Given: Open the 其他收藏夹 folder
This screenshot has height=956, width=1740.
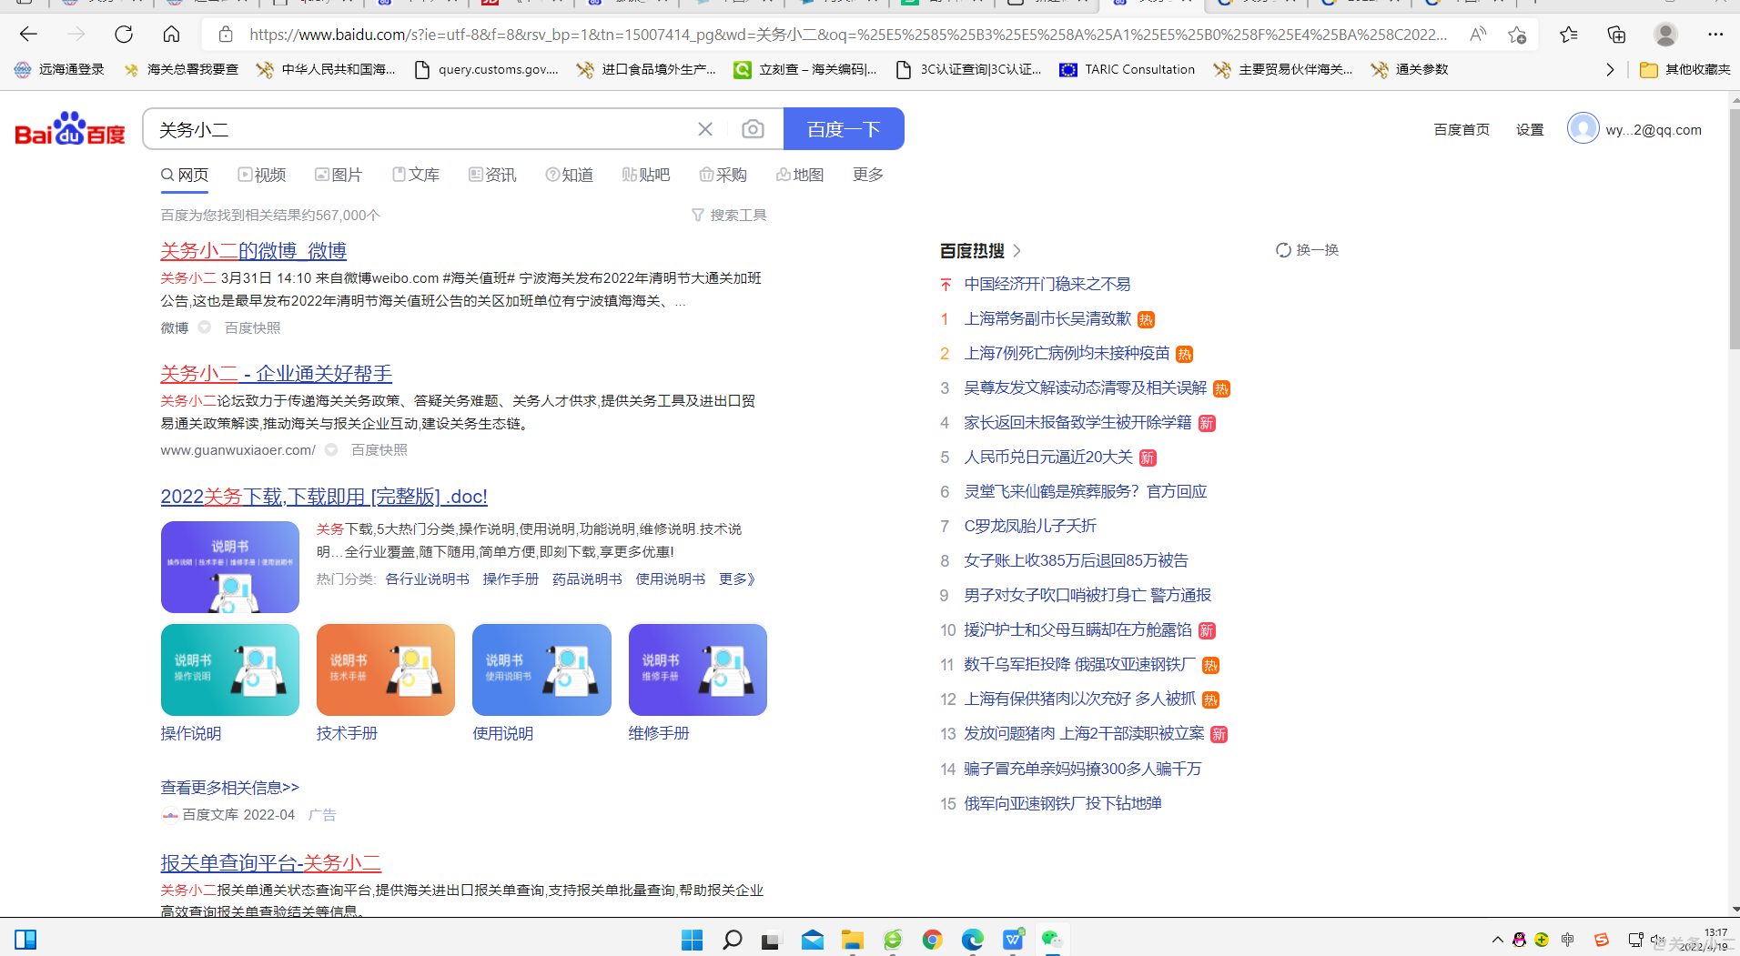Looking at the screenshot, I should pos(1685,69).
